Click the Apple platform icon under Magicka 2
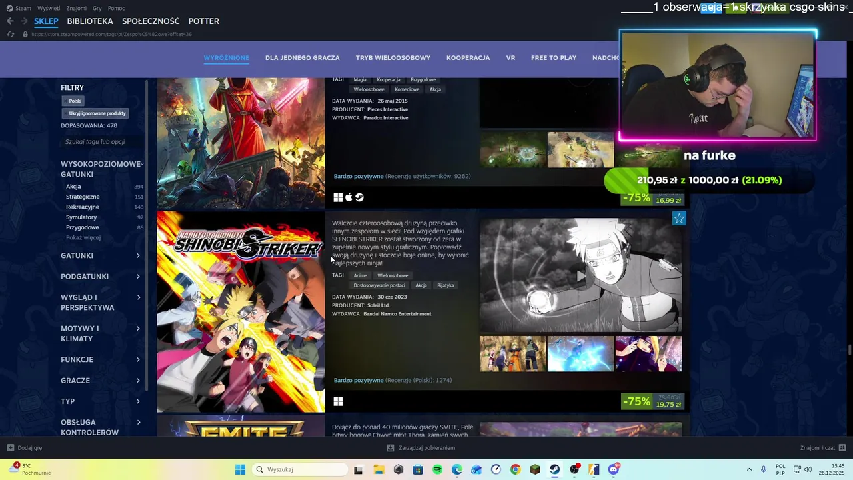 click(349, 197)
